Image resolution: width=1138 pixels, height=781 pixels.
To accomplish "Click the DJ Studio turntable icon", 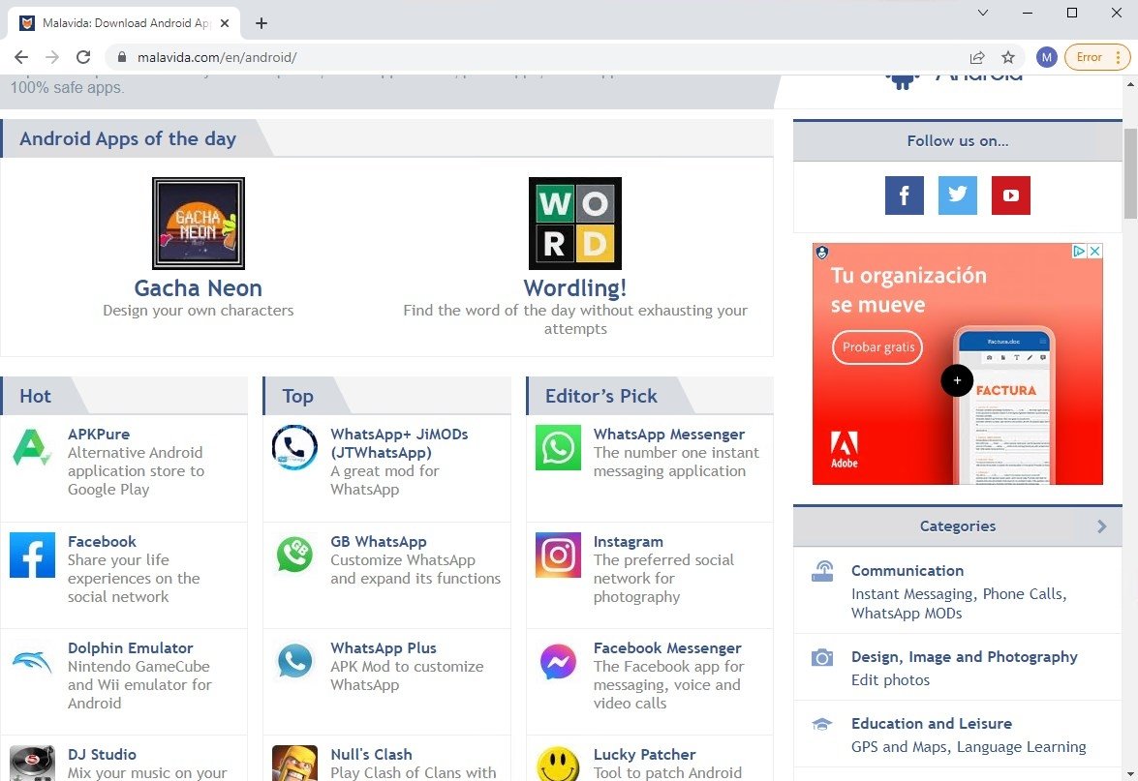I will (32, 763).
